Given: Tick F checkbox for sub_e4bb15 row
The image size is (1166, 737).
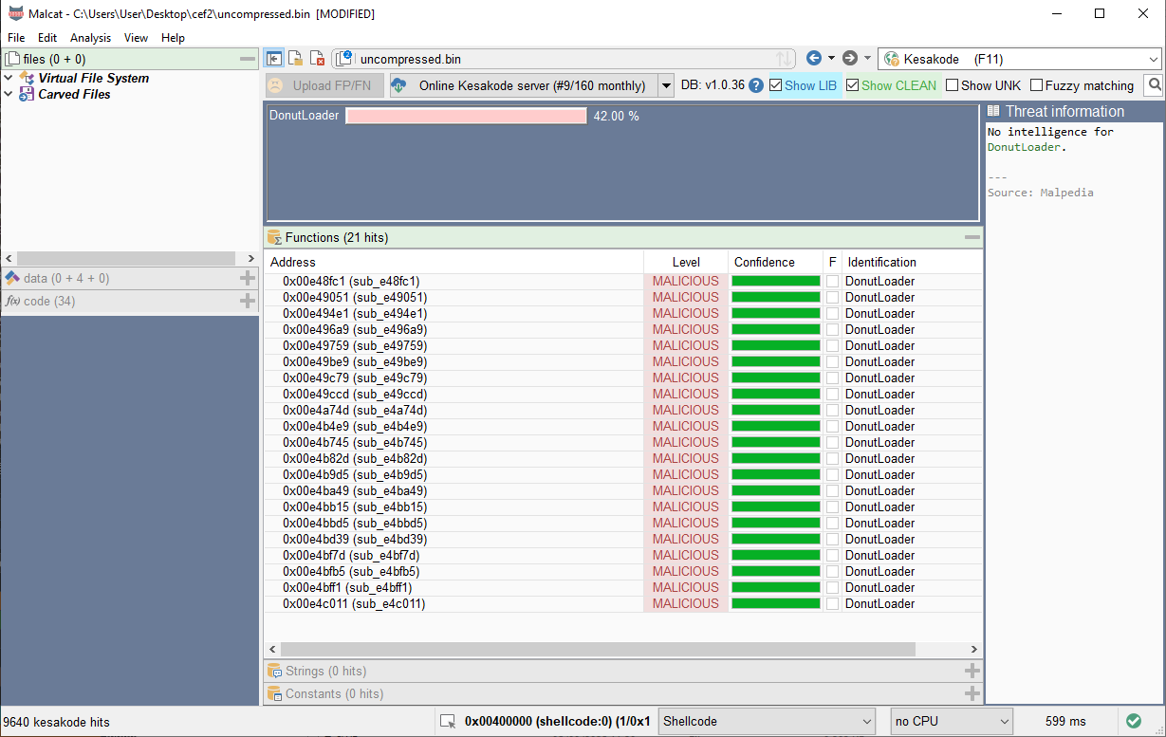Looking at the screenshot, I should [x=832, y=507].
